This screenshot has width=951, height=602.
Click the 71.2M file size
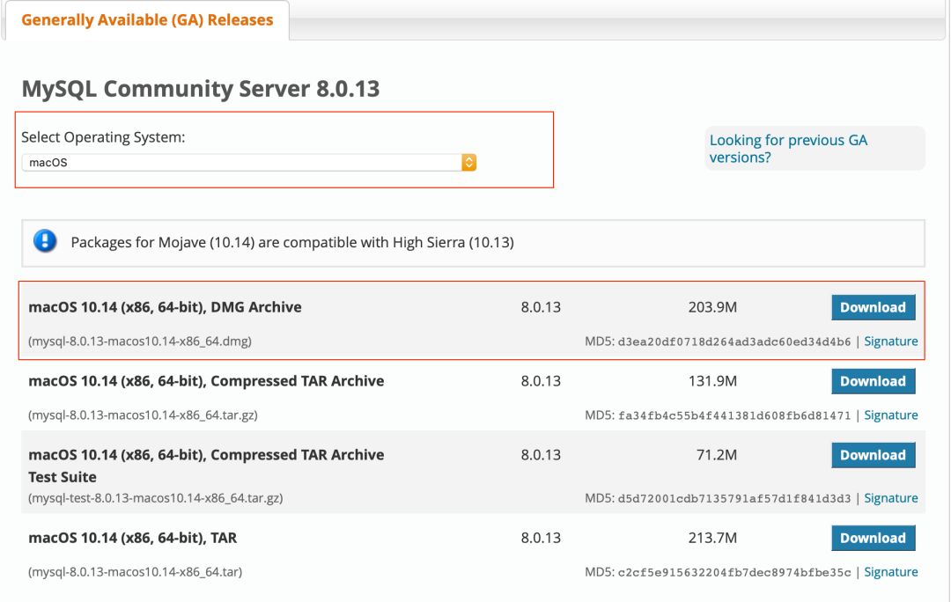tap(716, 455)
